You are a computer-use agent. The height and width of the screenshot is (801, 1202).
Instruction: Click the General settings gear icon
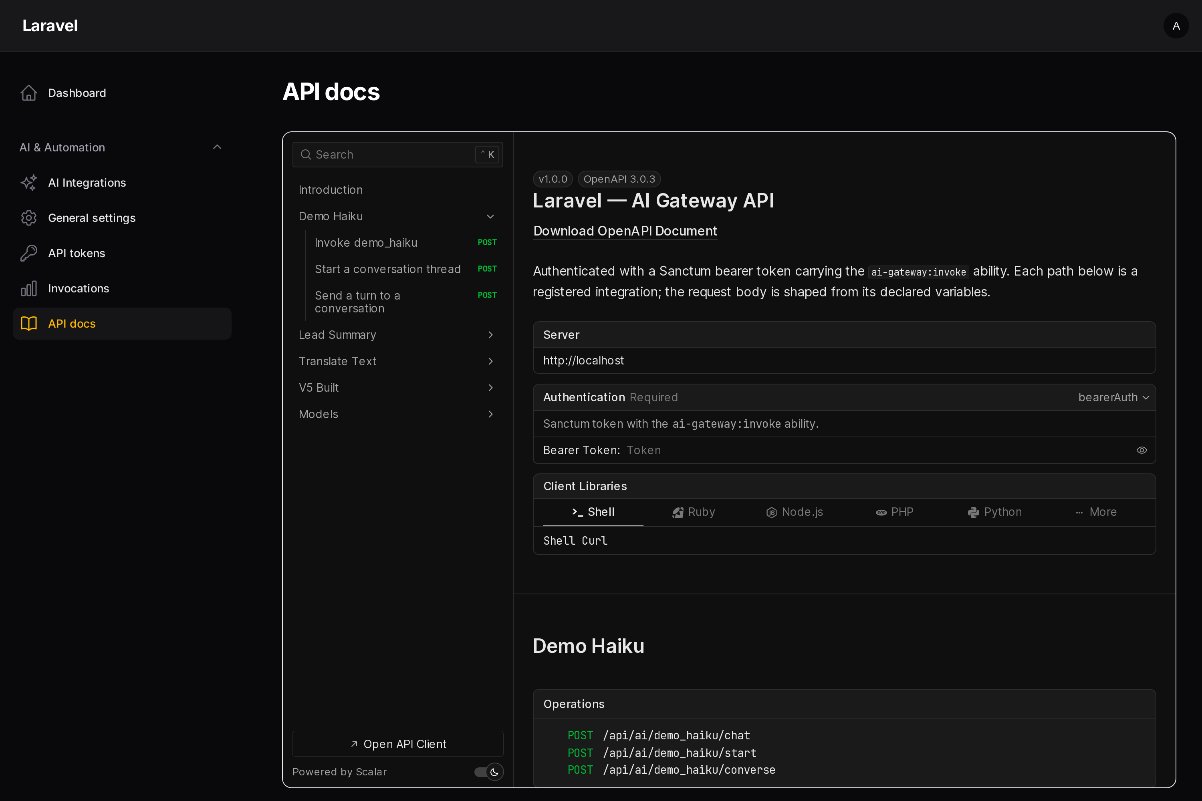click(x=28, y=217)
